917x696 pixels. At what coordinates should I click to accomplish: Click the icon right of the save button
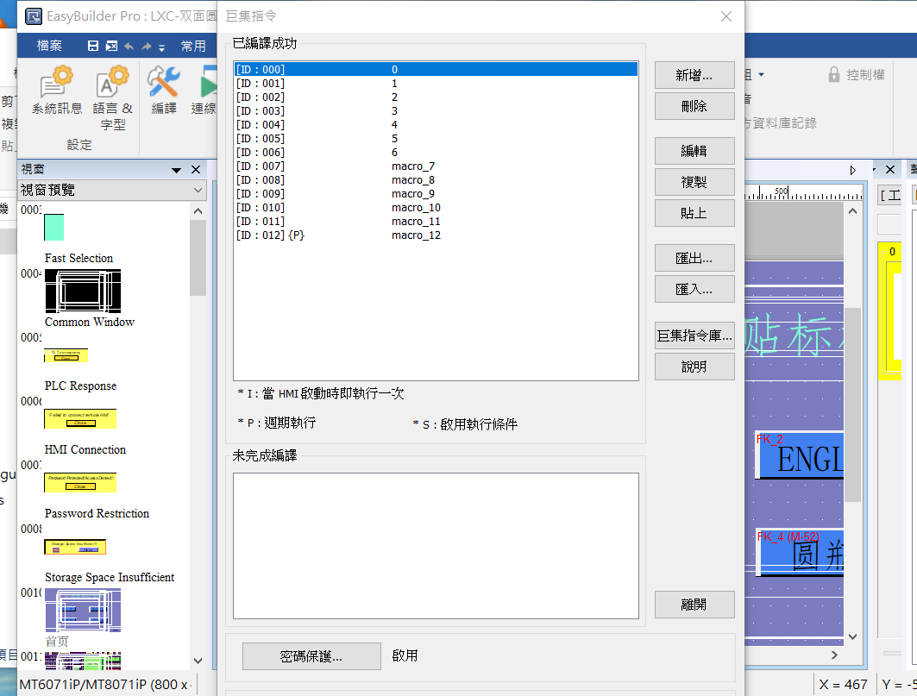click(111, 47)
